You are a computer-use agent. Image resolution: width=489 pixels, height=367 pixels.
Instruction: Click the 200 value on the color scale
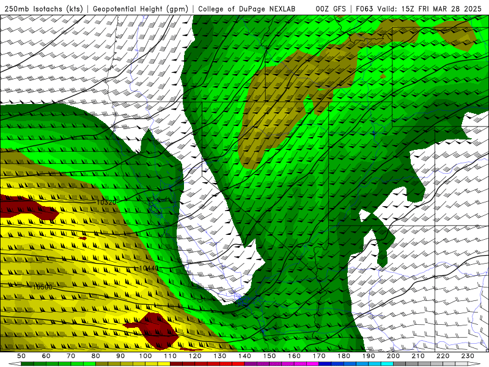pyautogui.click(x=393, y=356)
